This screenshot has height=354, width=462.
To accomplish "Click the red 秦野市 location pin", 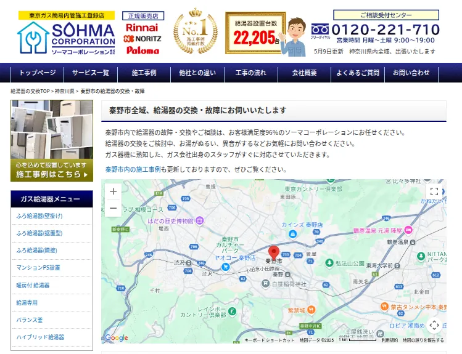I will (x=274, y=252).
